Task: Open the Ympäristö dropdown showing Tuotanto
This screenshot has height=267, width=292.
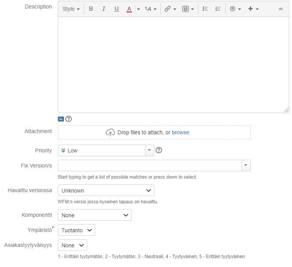Action: coord(76,230)
